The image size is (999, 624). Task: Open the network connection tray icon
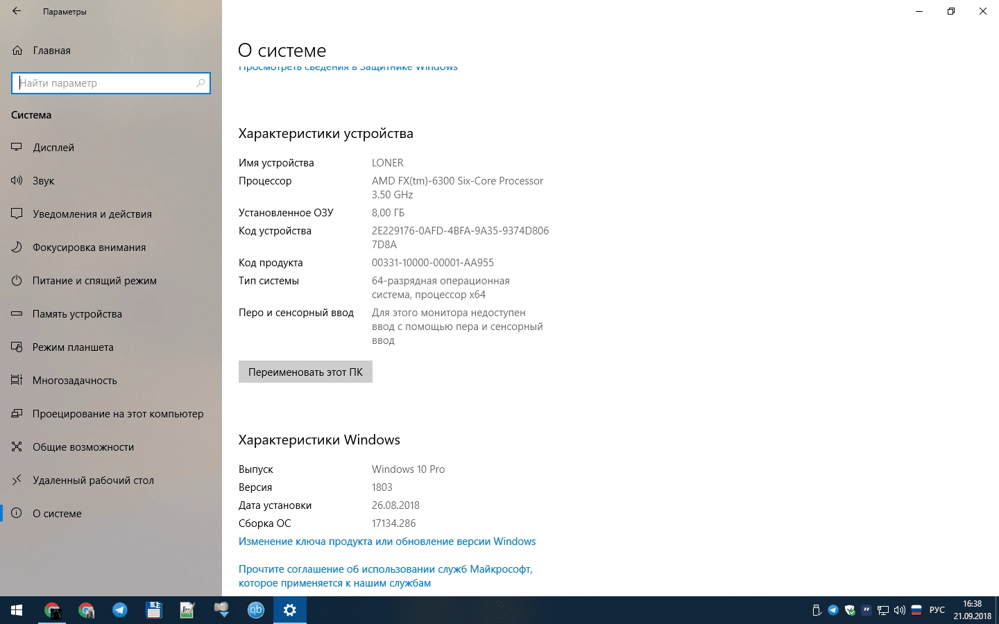click(883, 610)
